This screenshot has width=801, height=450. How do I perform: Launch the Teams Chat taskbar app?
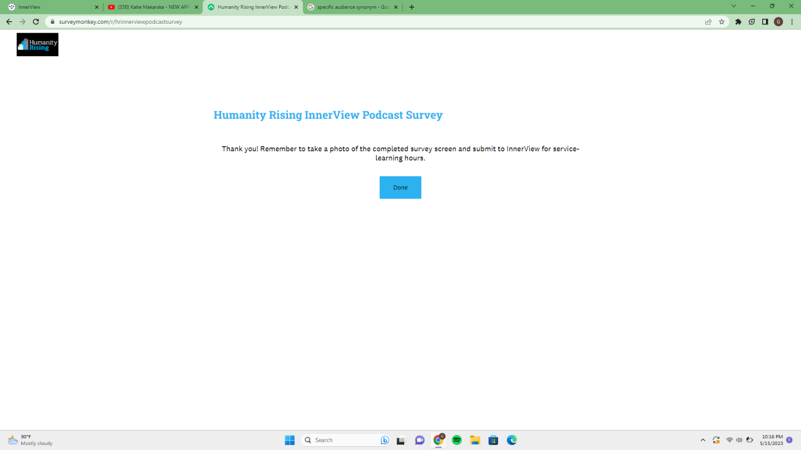[420, 440]
